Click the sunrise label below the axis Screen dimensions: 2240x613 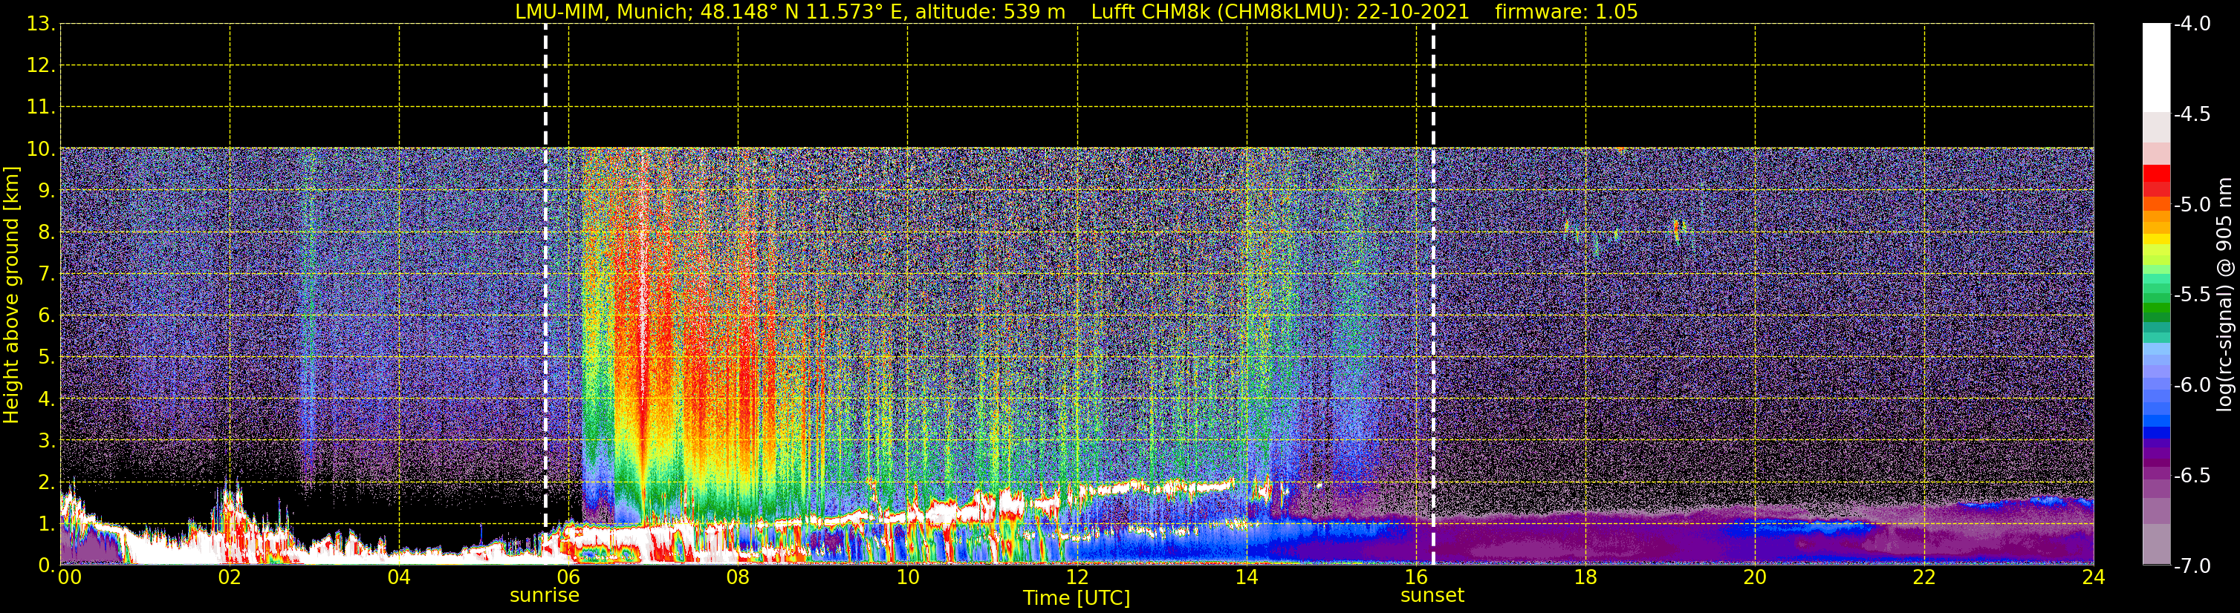[545, 596]
